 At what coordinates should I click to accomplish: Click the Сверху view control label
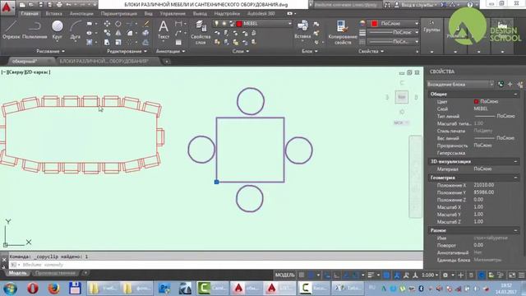[16, 72]
